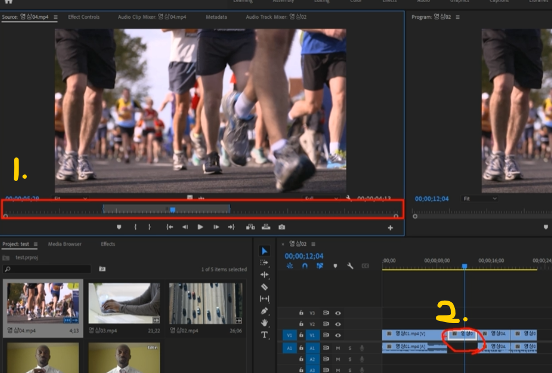Click the Project panel search bin icon
This screenshot has width=552, height=373.
(x=102, y=269)
